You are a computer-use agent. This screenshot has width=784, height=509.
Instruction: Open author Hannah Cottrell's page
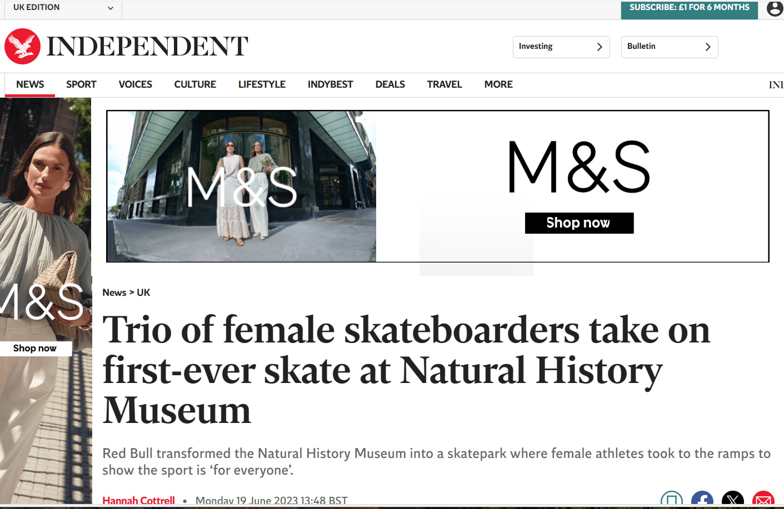tap(138, 500)
